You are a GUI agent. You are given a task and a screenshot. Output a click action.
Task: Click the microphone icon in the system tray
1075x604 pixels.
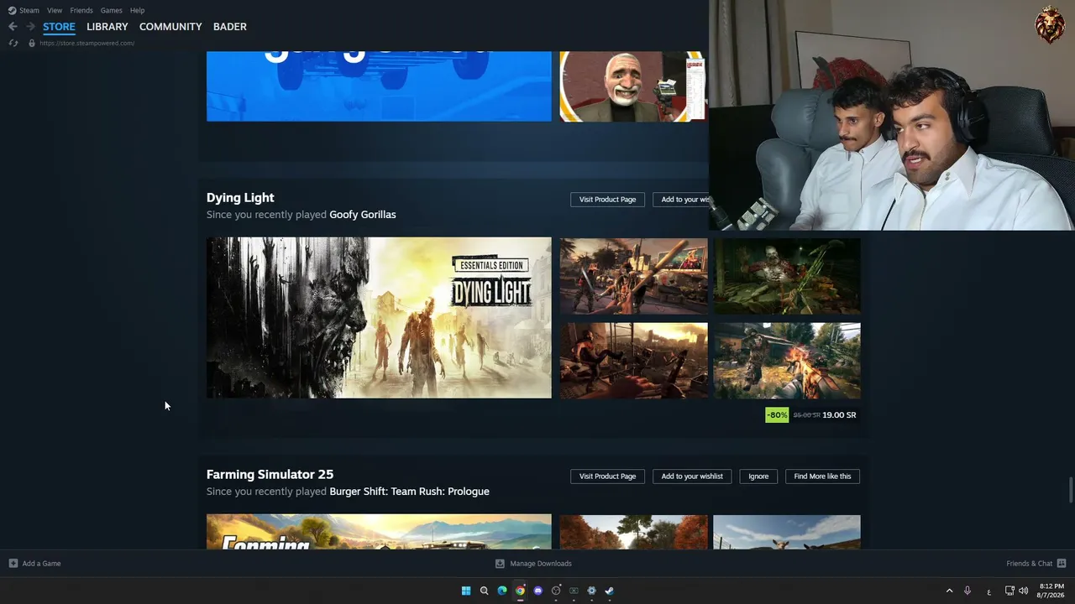(x=967, y=591)
